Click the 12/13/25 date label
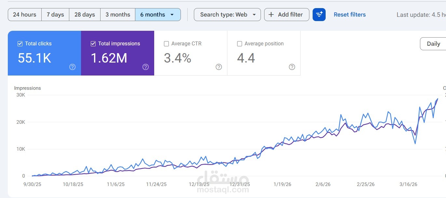Image resolution: width=446 pixels, height=198 pixels. (x=199, y=184)
